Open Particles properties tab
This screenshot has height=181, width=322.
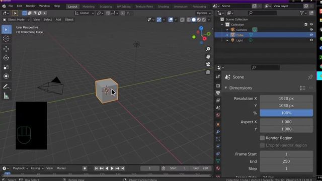coord(218,139)
